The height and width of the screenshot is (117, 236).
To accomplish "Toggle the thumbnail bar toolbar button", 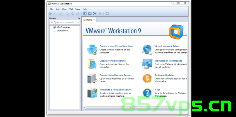I will [x=90, y=14].
